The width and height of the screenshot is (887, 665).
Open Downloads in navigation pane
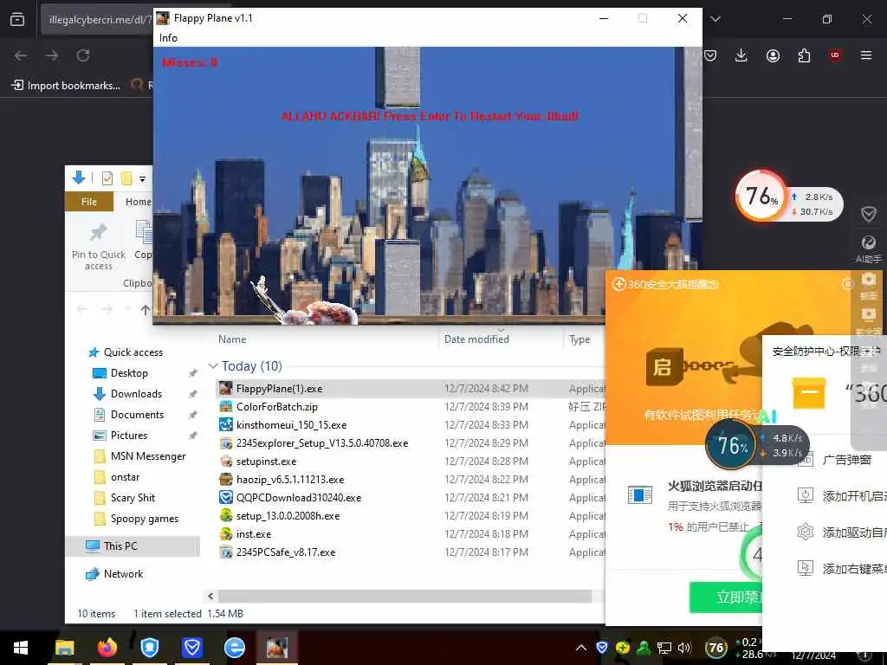point(136,394)
